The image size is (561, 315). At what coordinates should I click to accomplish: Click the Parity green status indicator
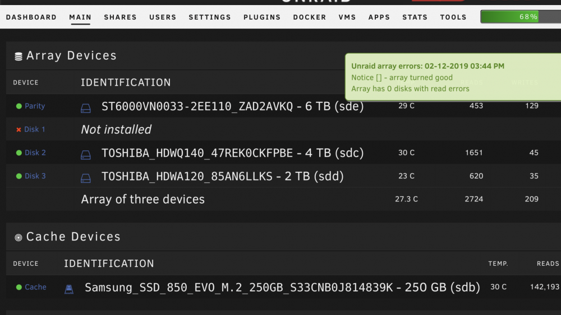point(19,106)
